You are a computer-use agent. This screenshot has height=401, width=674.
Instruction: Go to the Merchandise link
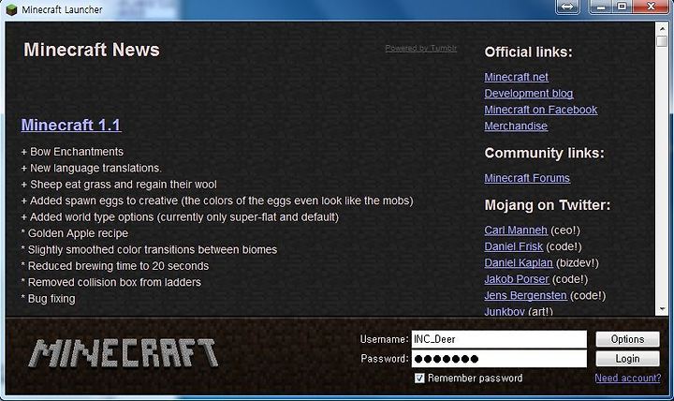tap(516, 126)
